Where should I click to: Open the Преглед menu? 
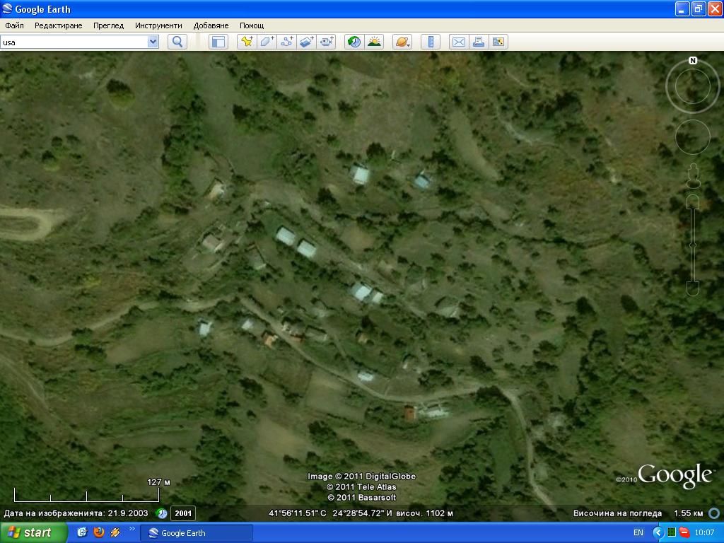tap(108, 25)
